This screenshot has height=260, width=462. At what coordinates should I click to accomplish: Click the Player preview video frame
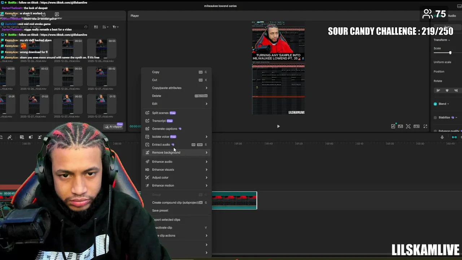coord(278,68)
